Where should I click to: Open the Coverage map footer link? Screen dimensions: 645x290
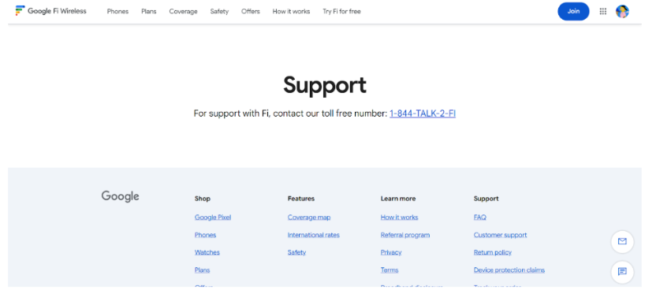click(x=309, y=217)
